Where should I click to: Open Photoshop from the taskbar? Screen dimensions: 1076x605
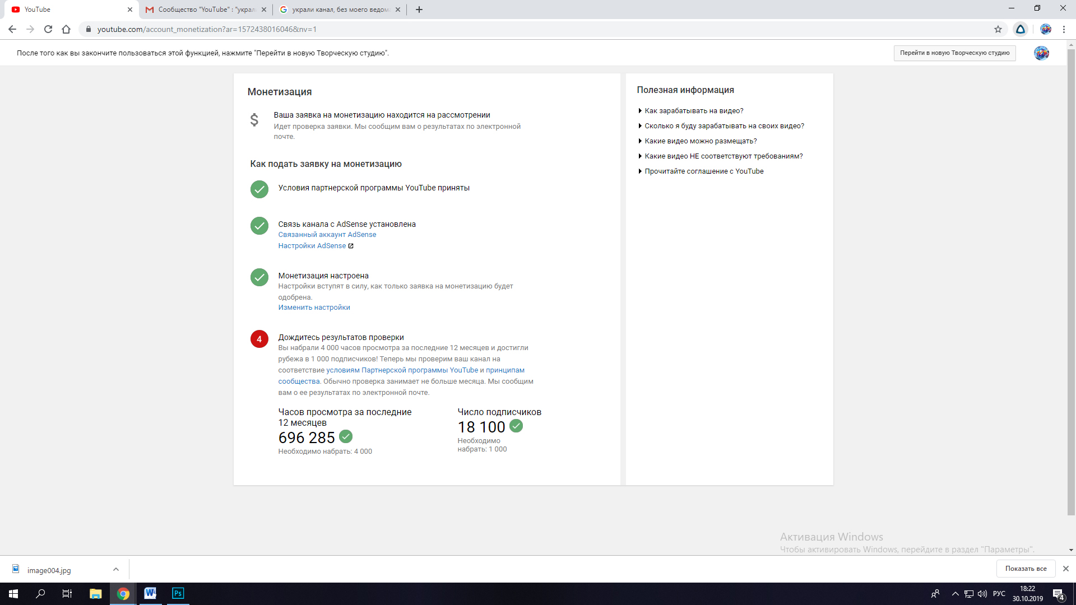click(178, 593)
